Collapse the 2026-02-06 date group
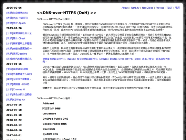This screenshot has width=186, height=140. pos(14,8)
